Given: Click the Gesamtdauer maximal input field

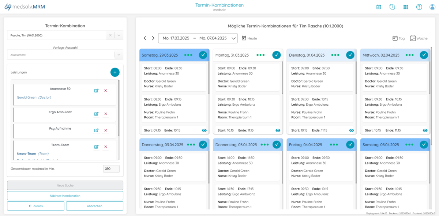Looking at the screenshot, I should coord(111,169).
